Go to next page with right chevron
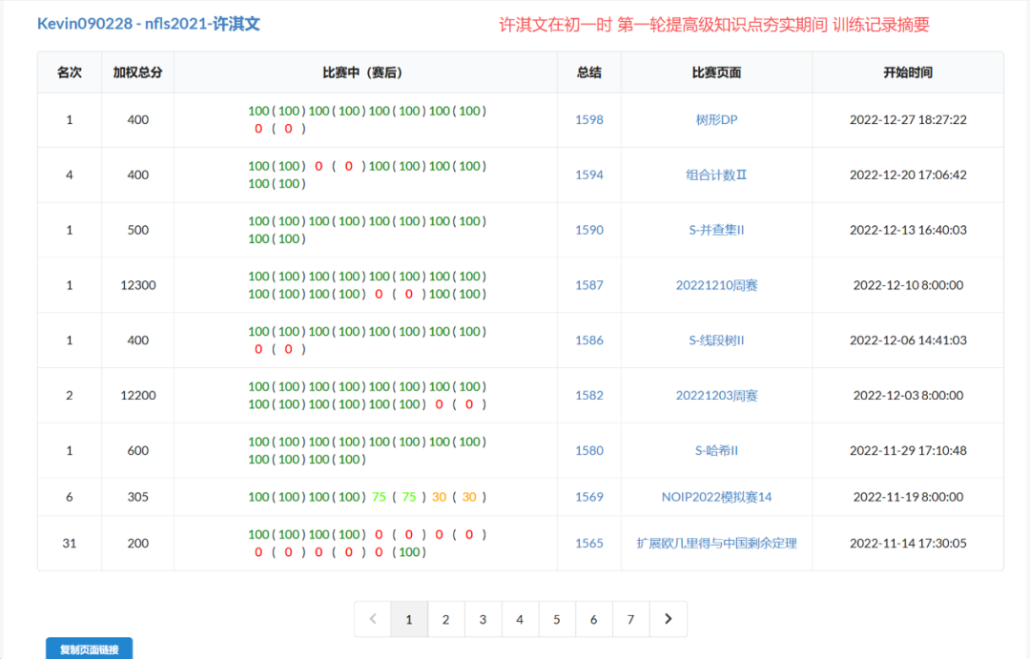Image resolution: width=1030 pixels, height=659 pixels. 668,619
